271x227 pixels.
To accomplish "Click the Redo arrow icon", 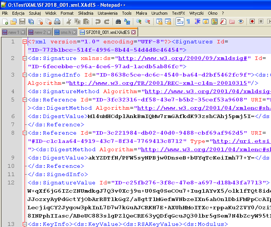I will 107,22.
